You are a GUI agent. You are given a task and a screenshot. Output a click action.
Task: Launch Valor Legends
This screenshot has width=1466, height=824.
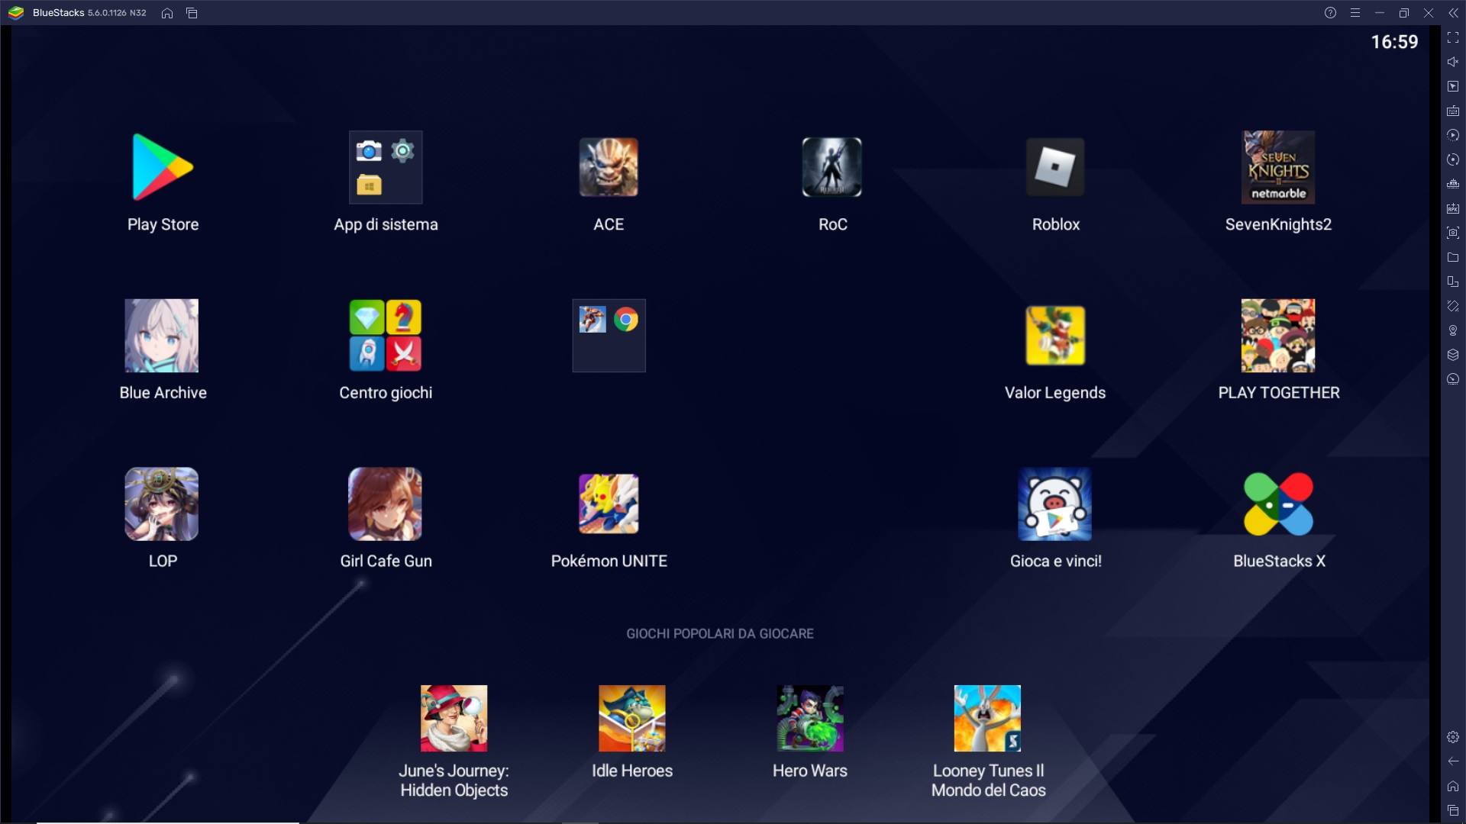[x=1055, y=336]
